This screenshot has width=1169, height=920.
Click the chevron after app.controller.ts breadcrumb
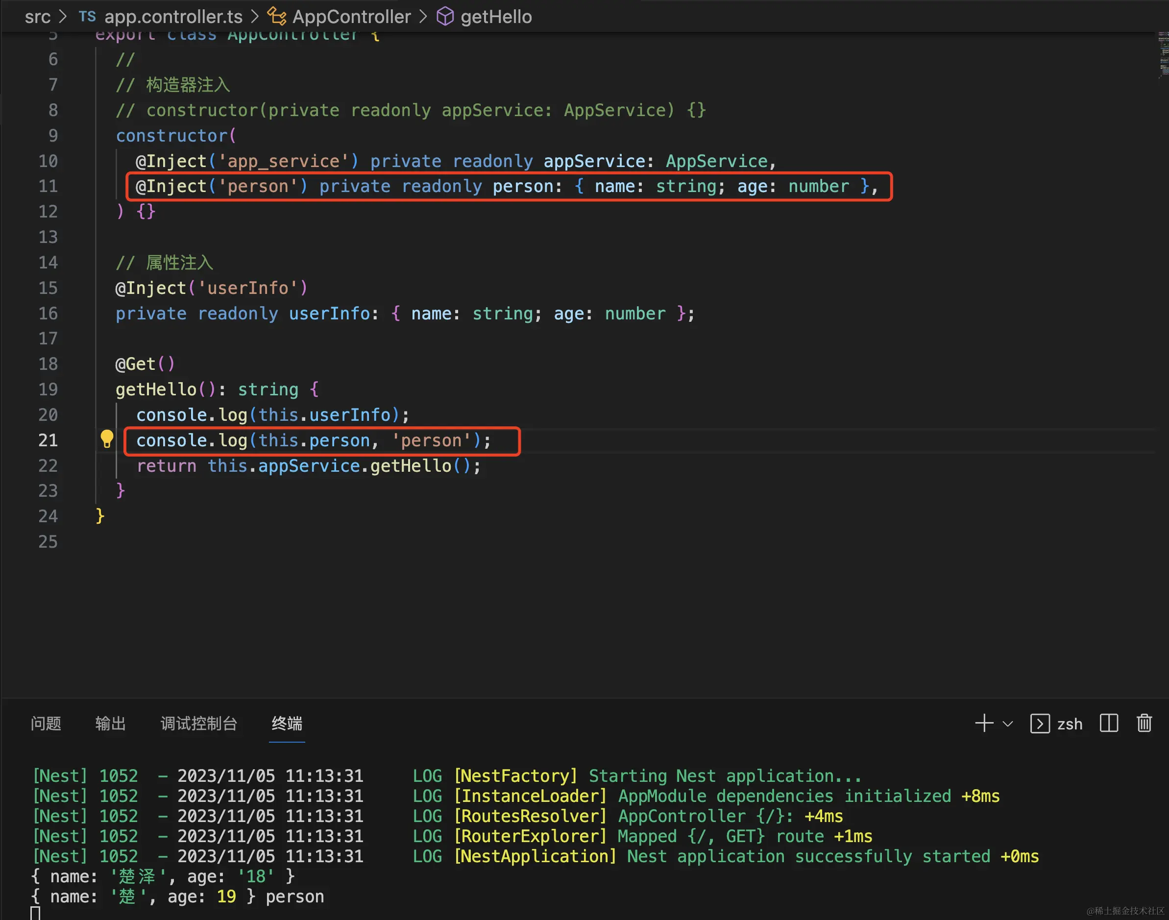(255, 16)
